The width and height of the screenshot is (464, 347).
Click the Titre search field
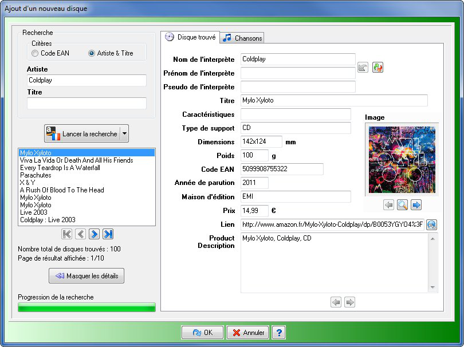(x=86, y=103)
